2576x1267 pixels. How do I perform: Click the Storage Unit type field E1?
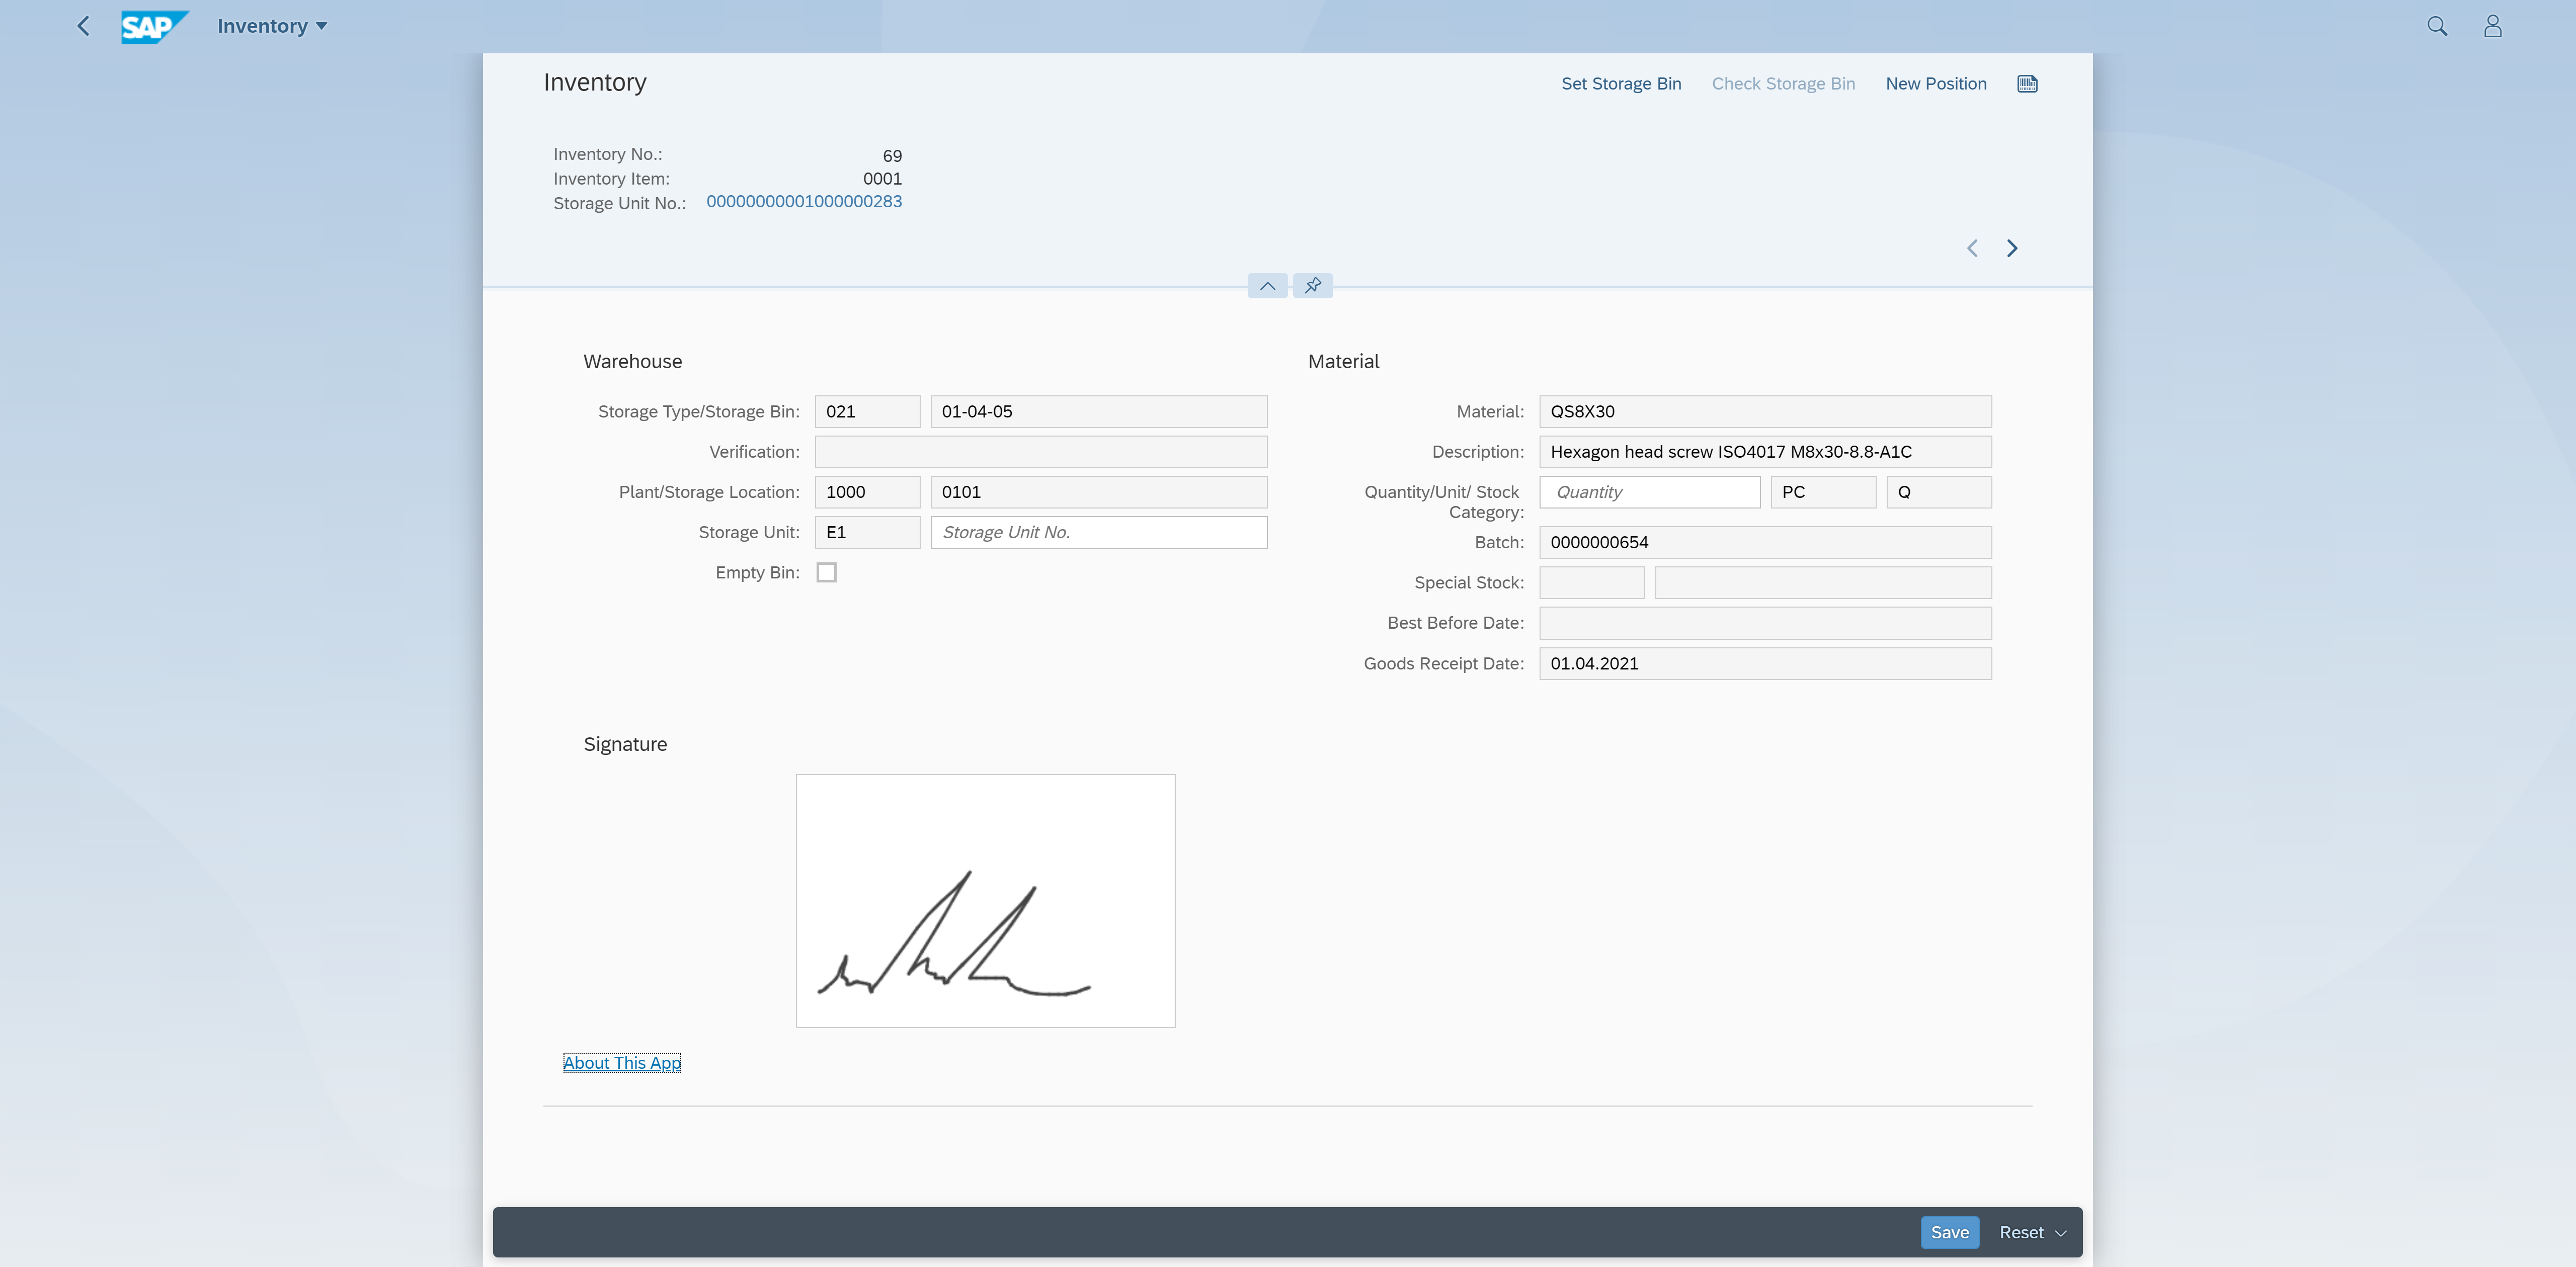[x=867, y=532]
